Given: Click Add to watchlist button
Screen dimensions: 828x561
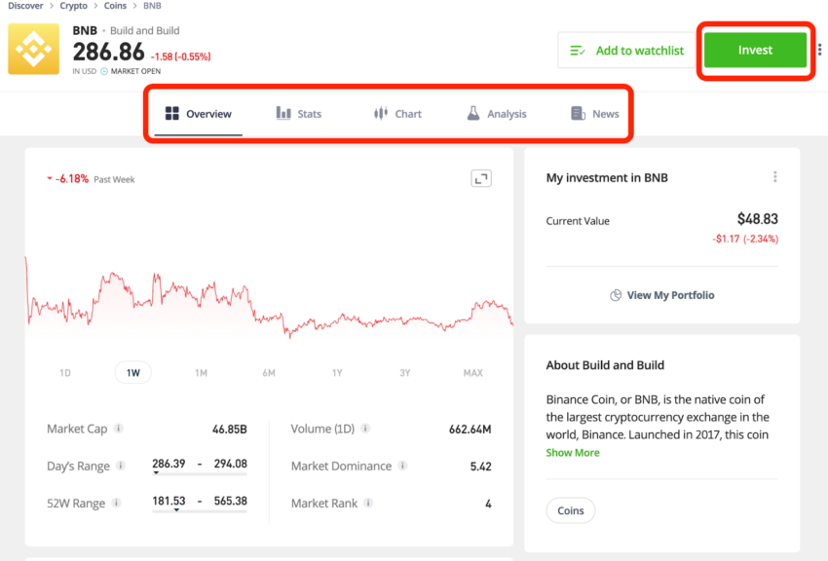Looking at the screenshot, I should [626, 50].
